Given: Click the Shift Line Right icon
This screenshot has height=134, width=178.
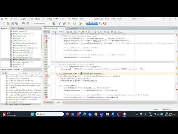Looking at the screenshot, I should click(108, 32).
